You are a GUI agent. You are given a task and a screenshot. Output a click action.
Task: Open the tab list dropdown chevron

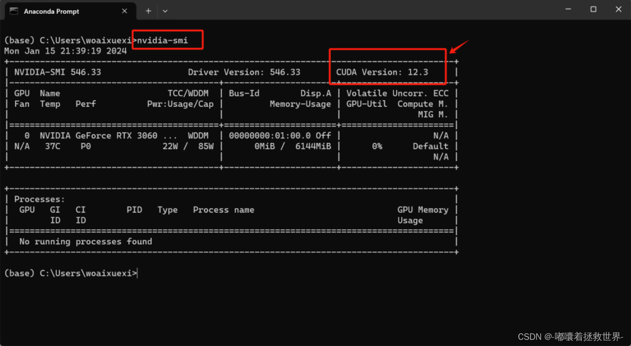pos(165,11)
